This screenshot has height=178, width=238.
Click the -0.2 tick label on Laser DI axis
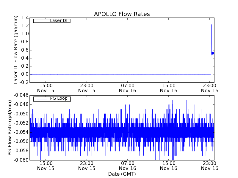click(x=24, y=82)
